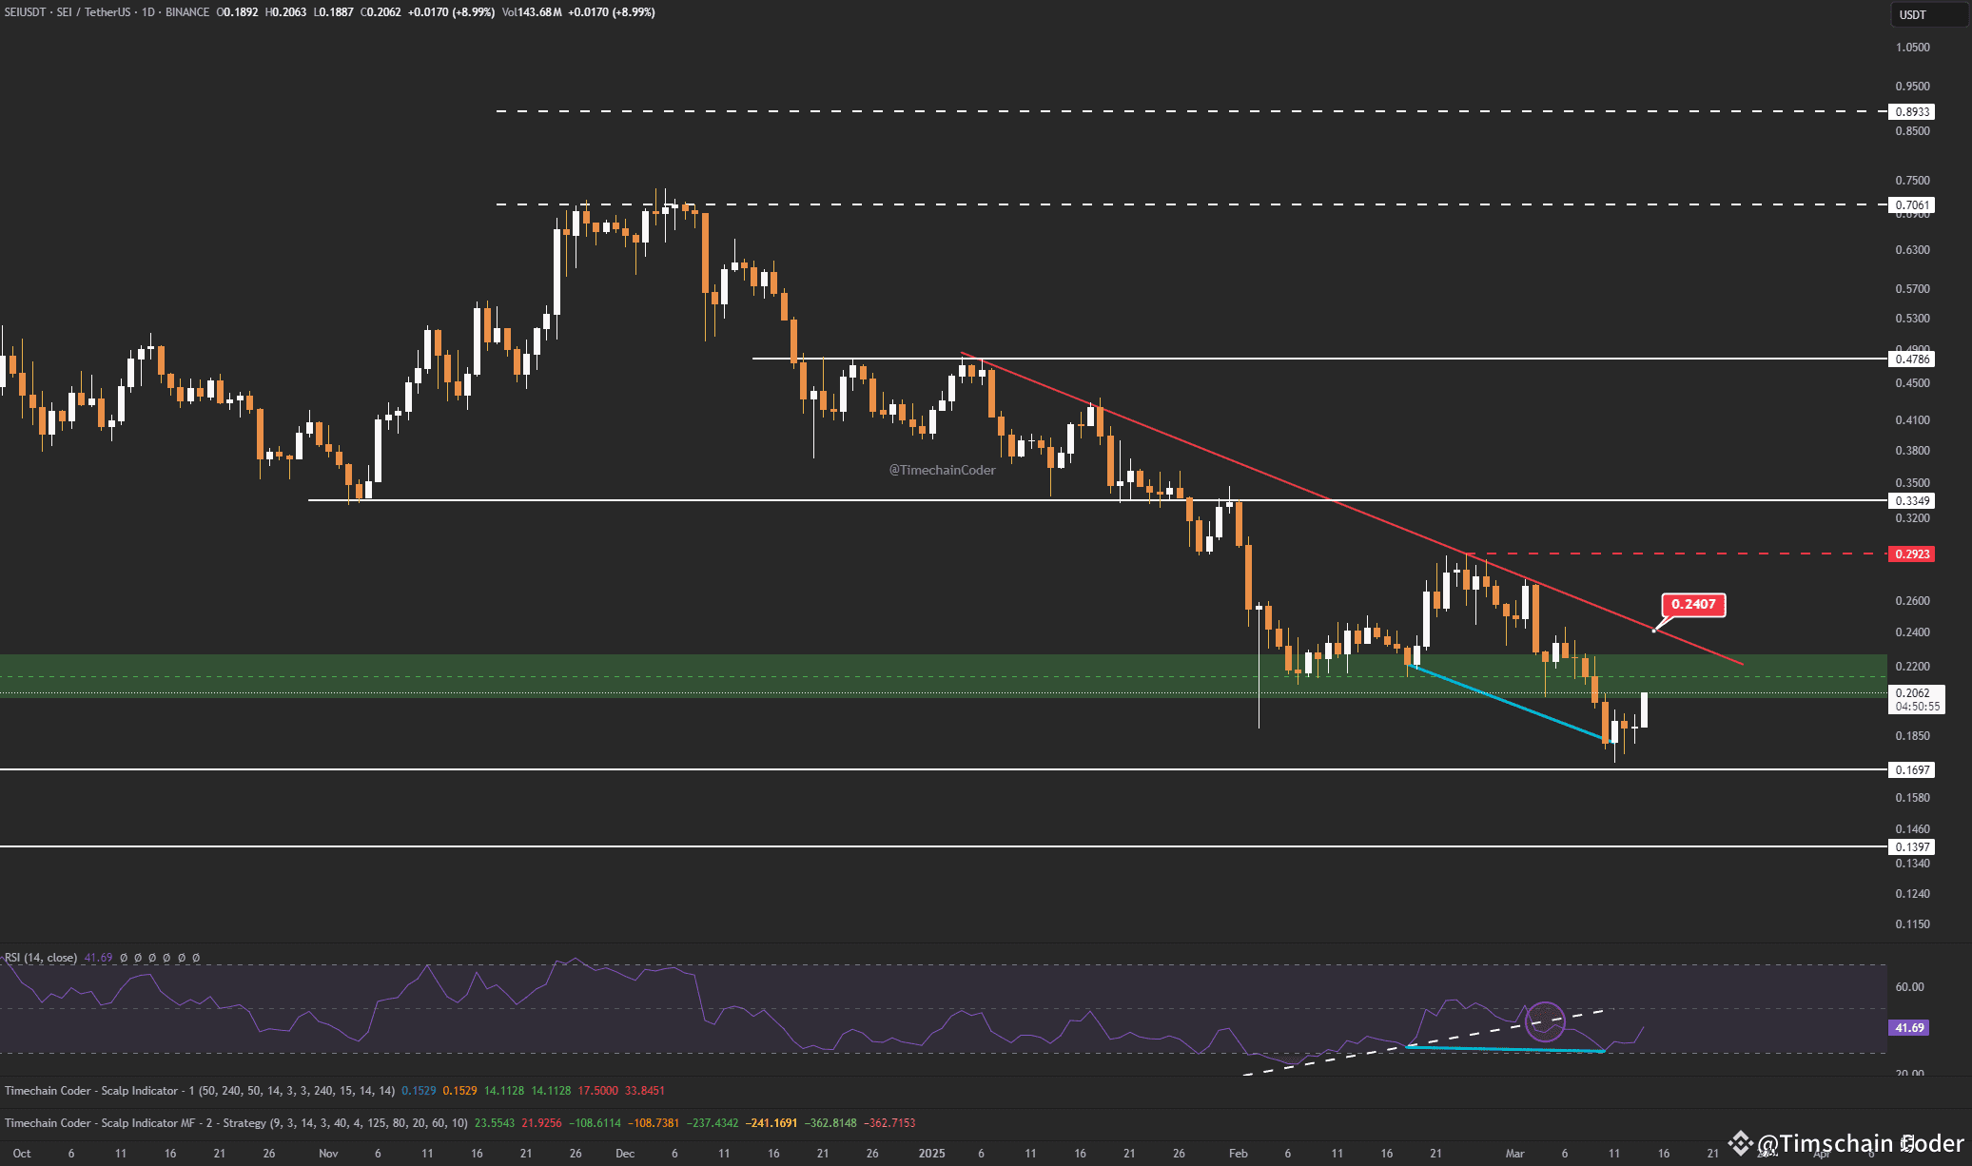Select the purple circle on RSI pane
Image resolution: width=1972 pixels, height=1166 pixels.
(x=1545, y=1021)
